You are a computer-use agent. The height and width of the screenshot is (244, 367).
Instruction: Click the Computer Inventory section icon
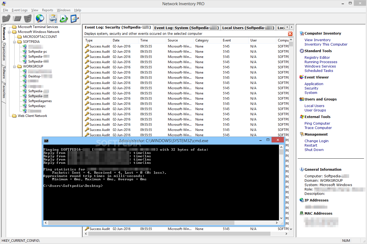pos(302,33)
